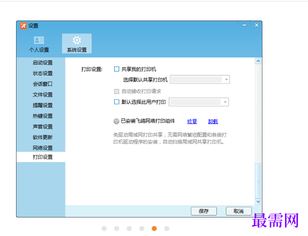Minimize the 设置 window
This screenshot has width=308, height=236.
coord(244,25)
